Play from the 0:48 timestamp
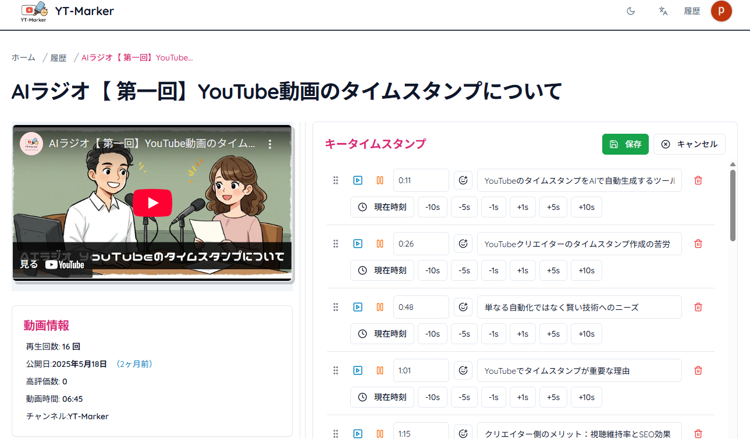750x439 pixels. (358, 307)
